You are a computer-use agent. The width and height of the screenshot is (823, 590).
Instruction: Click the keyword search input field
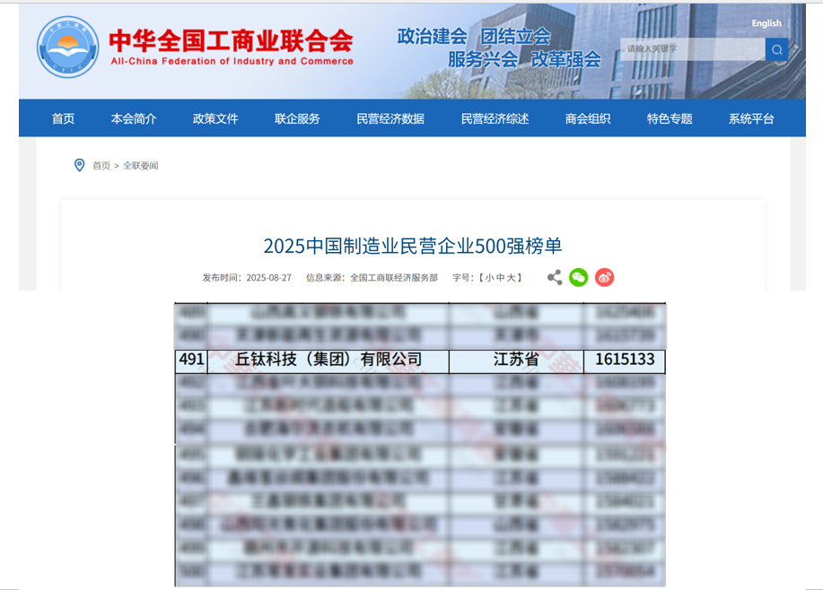[x=691, y=50]
